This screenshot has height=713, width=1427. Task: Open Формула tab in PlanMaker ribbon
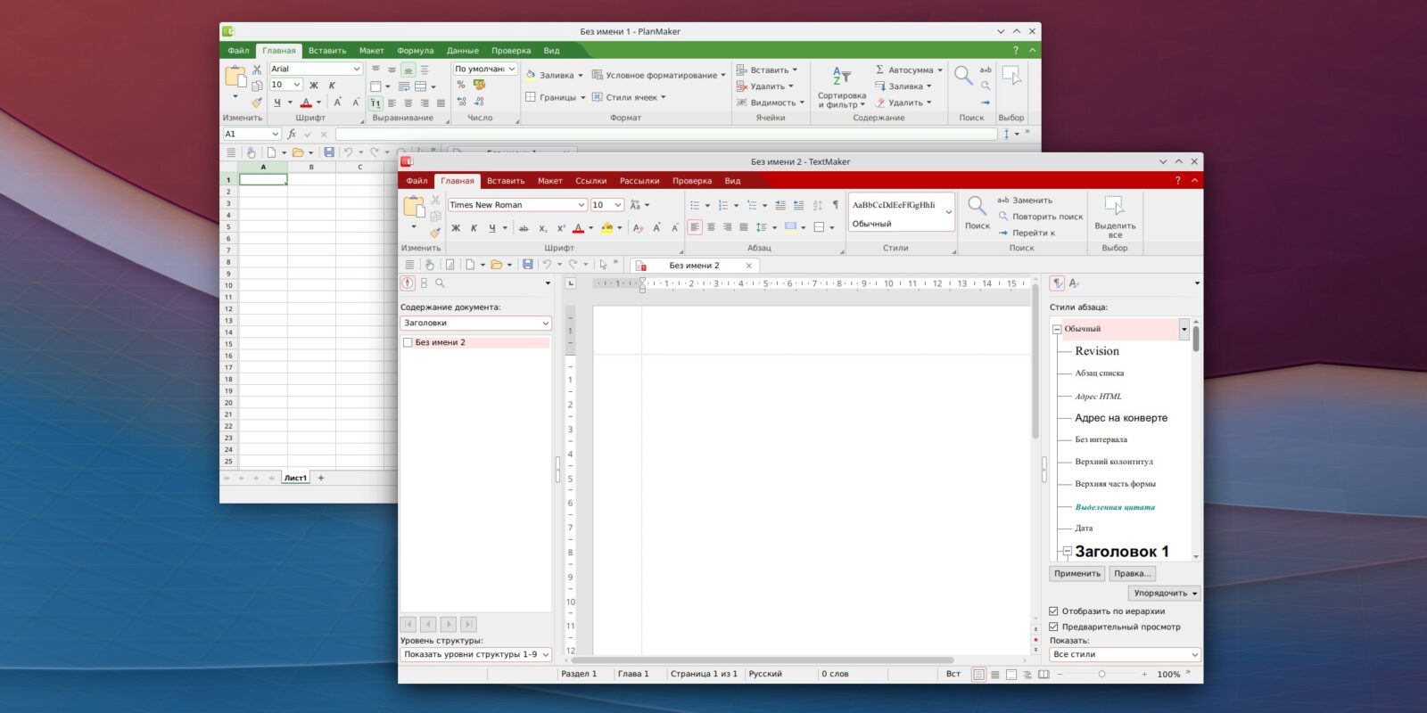click(x=416, y=51)
